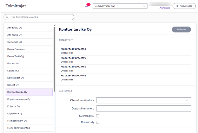Focus the Oletusviitenumero input field
Image resolution: width=198 pixels, height=133 pixels.
pos(143,108)
